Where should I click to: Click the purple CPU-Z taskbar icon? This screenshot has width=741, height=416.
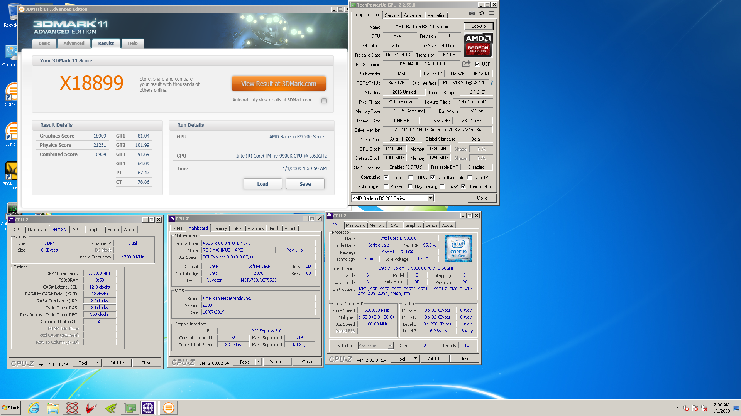pyautogui.click(x=148, y=408)
